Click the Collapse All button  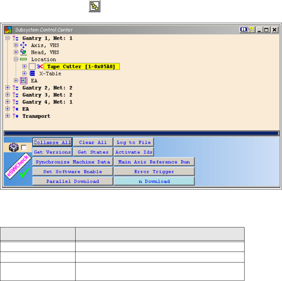pos(52,142)
